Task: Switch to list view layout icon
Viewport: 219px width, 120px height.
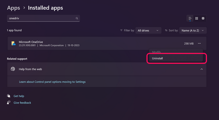Action: (190, 18)
